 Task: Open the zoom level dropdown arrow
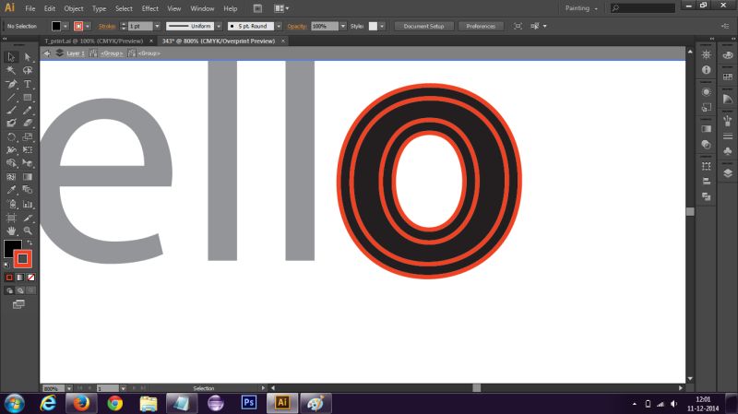(x=69, y=388)
